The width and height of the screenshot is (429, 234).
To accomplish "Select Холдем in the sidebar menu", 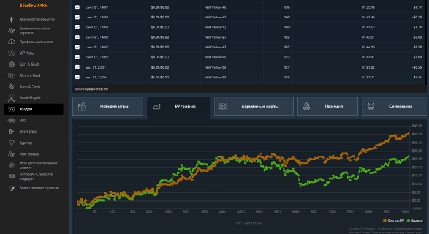I will click(x=34, y=109).
